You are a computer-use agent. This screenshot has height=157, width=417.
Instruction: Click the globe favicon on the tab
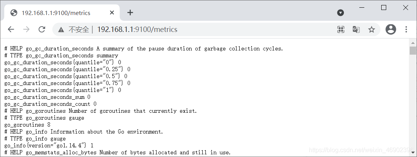coord(14,13)
